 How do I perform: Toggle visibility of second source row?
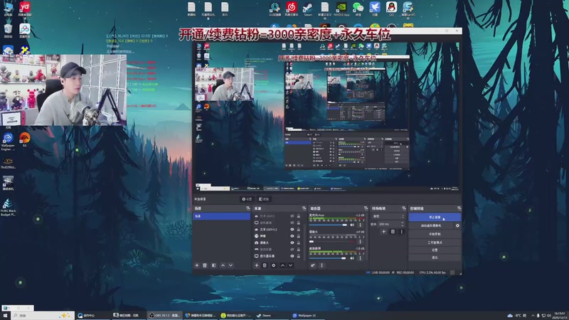[292, 223]
